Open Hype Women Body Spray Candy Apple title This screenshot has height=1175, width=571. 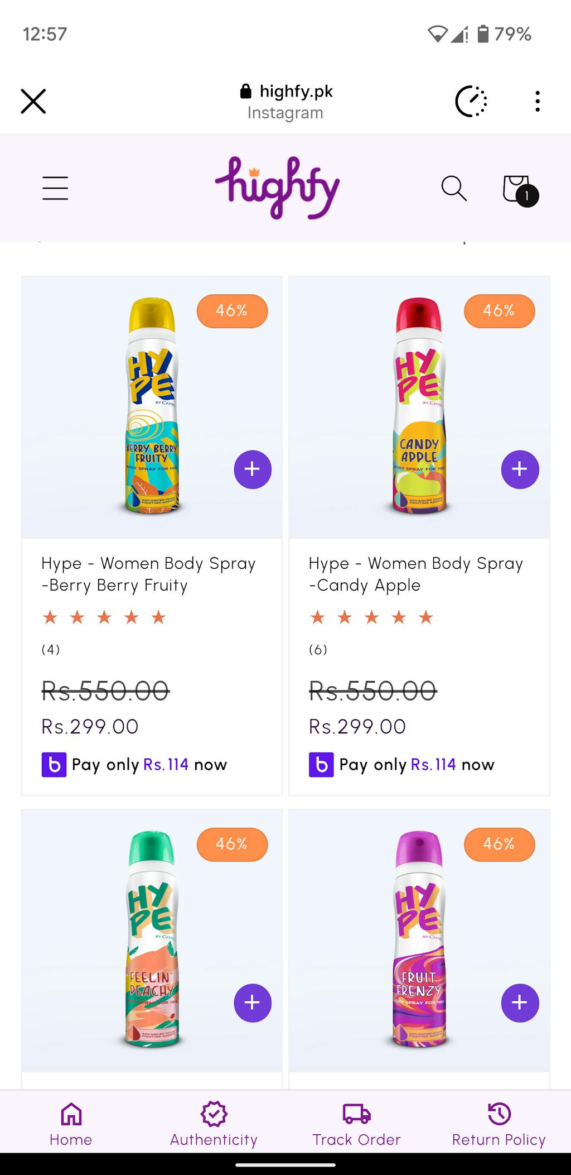click(415, 574)
